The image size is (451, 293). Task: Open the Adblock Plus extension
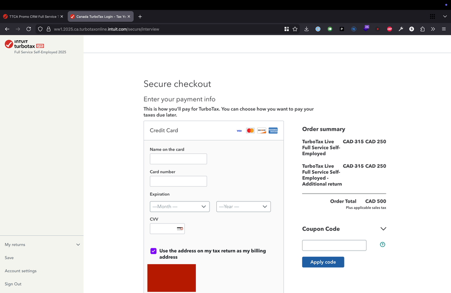coord(389,29)
